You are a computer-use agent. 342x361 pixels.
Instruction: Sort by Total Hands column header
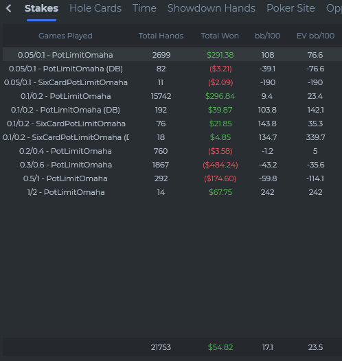coord(161,36)
